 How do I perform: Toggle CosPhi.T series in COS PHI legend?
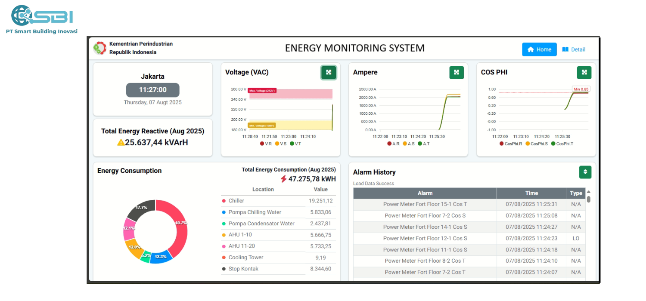(562, 144)
